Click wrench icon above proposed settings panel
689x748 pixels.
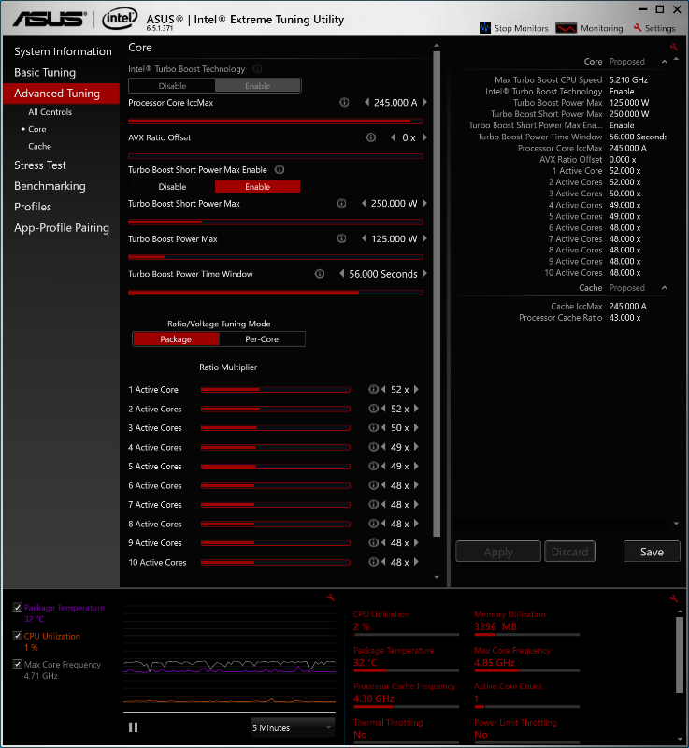click(674, 47)
